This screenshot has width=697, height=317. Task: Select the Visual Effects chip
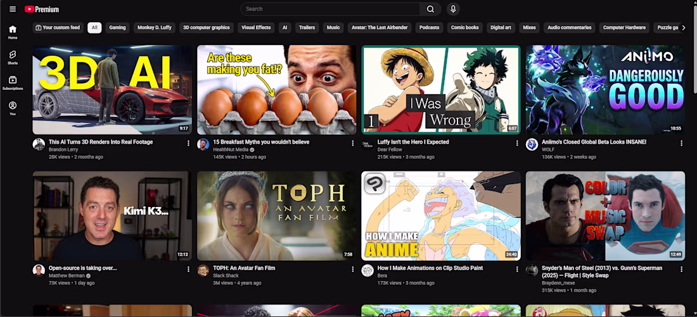point(256,28)
